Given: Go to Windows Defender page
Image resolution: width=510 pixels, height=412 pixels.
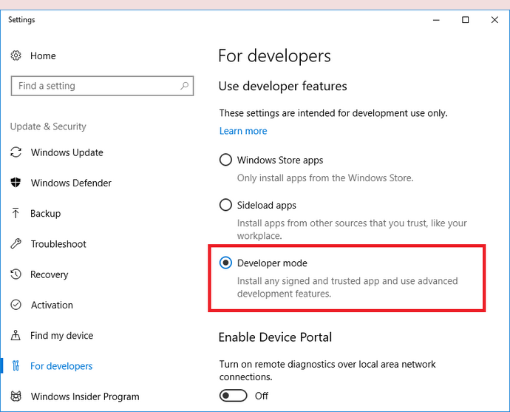Looking at the screenshot, I should [x=71, y=183].
